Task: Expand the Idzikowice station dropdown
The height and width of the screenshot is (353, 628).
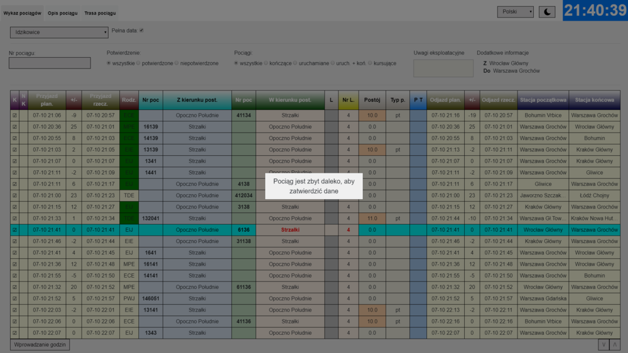Action: (x=59, y=32)
